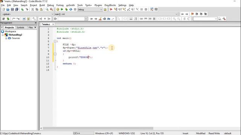The width and height of the screenshot is (241, 135).
Task: Click scrollbar left arrow under editor
Action: tap(41, 128)
